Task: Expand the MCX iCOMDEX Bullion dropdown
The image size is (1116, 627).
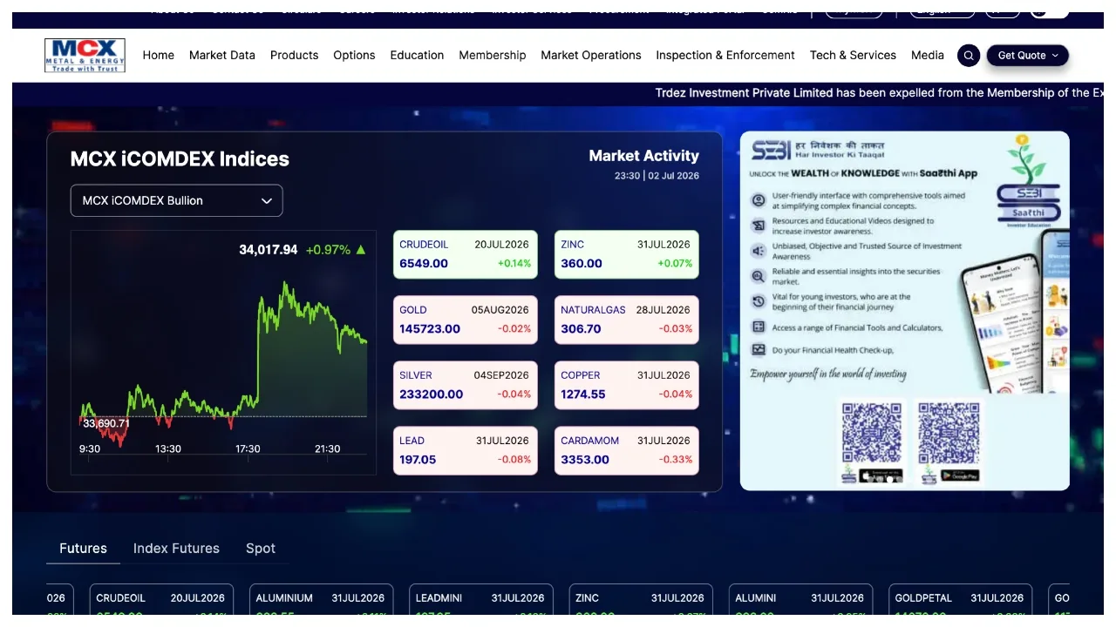Action: pos(177,200)
